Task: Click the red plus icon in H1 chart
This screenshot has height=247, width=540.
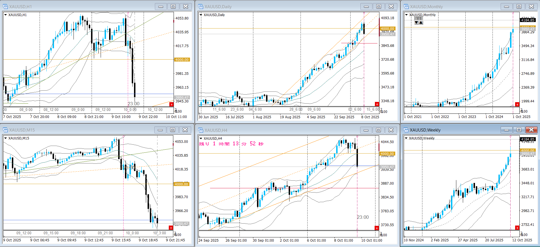Action: (171, 104)
